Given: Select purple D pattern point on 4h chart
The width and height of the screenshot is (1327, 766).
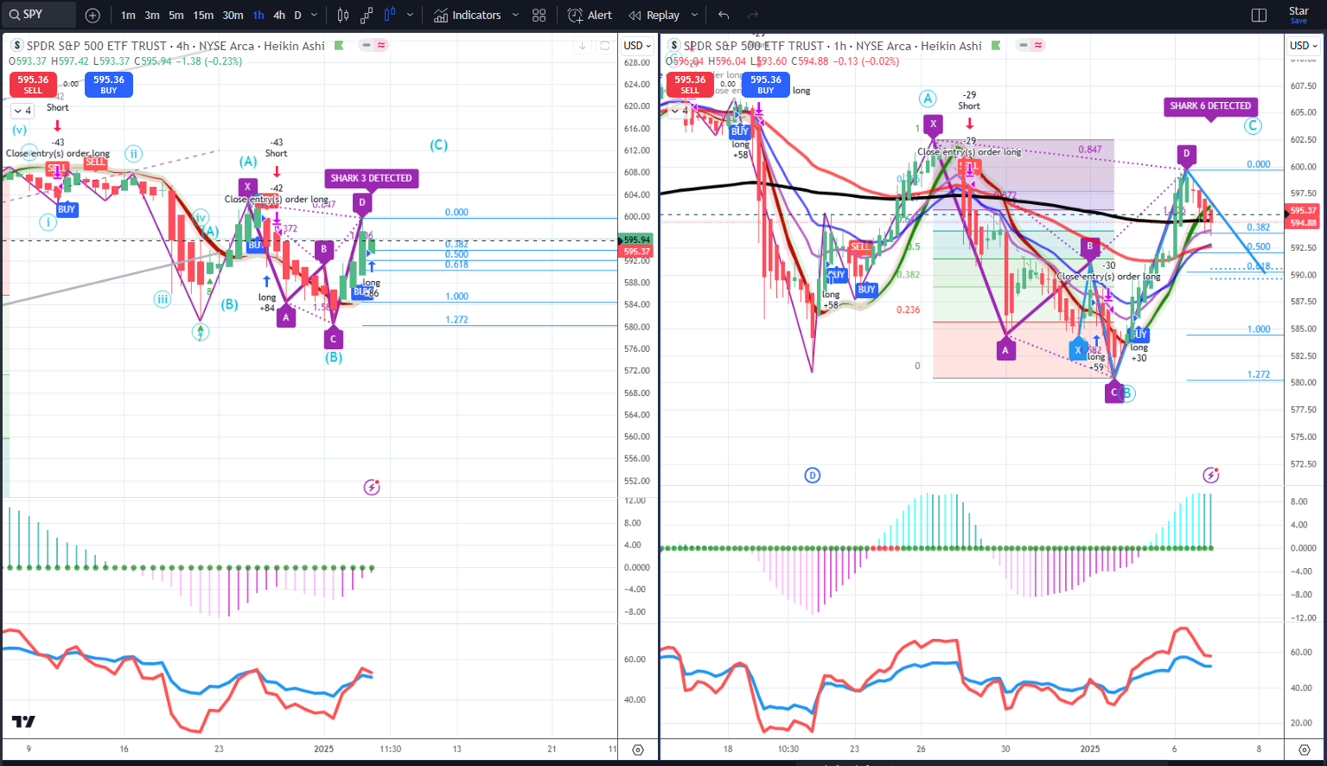Looking at the screenshot, I should point(362,202).
